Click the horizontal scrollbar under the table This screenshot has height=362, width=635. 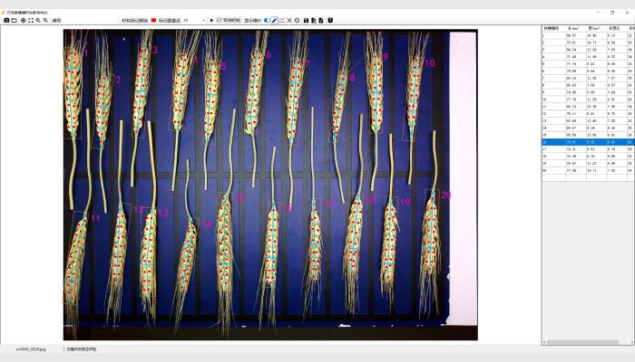(x=581, y=342)
